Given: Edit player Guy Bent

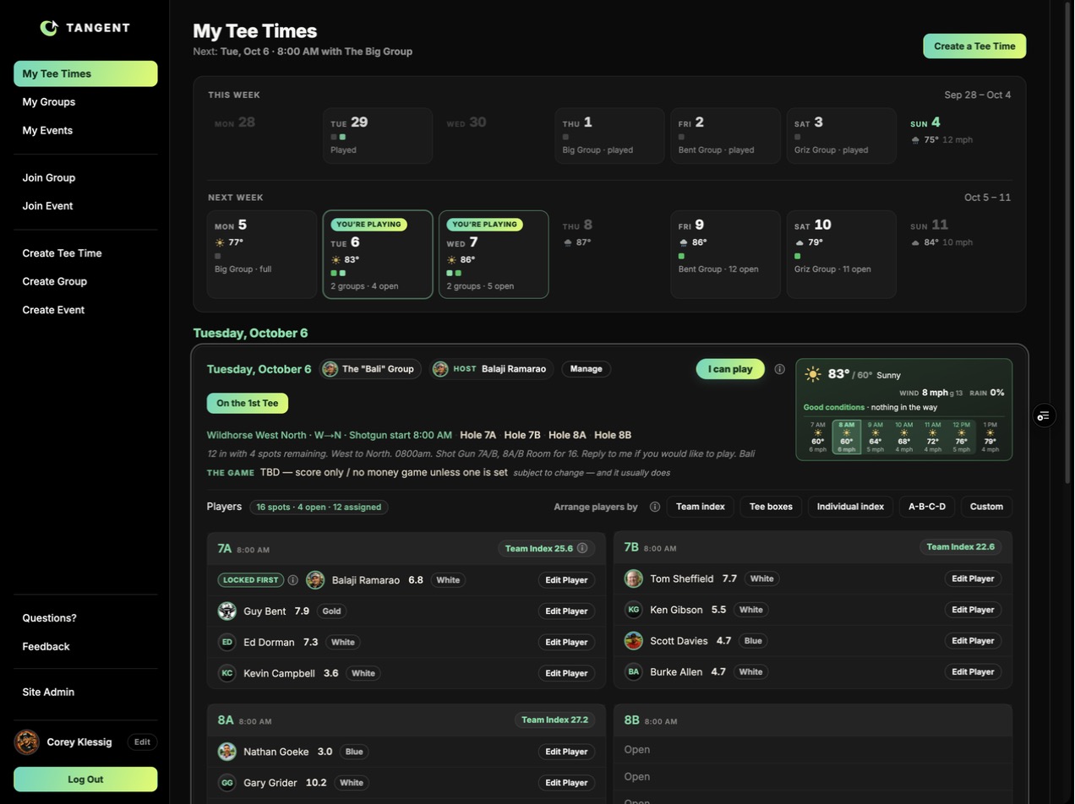Looking at the screenshot, I should click(x=566, y=611).
